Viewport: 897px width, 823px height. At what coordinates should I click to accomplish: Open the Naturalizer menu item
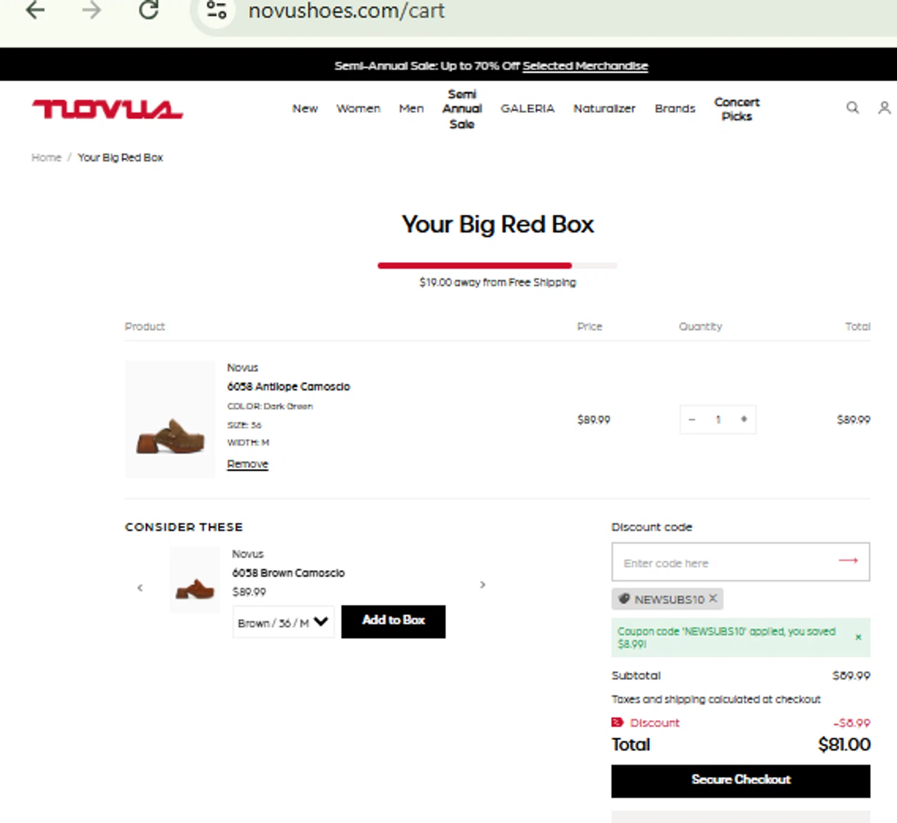[x=604, y=108]
